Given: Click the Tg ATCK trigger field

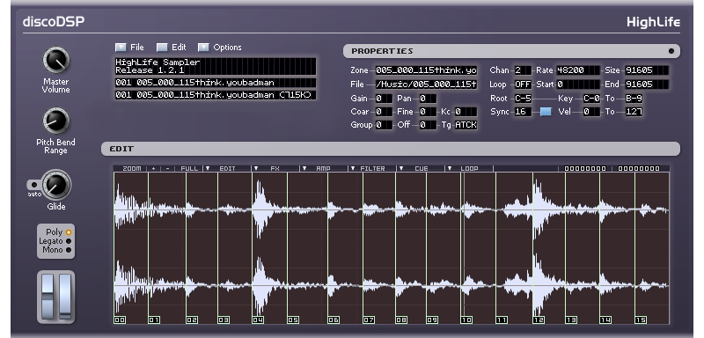Looking at the screenshot, I should click(x=466, y=125).
